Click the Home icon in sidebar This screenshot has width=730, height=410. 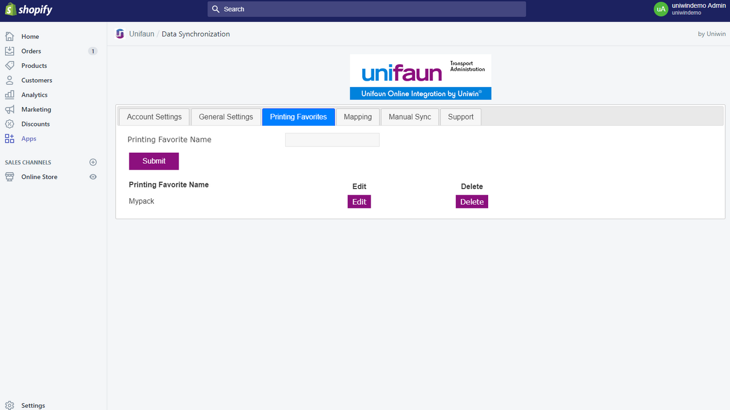coord(10,36)
